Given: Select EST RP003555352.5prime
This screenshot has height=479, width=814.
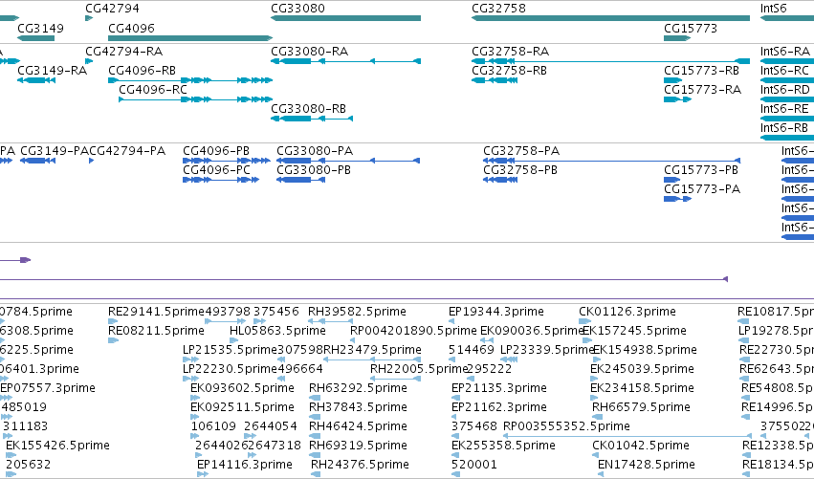Looking at the screenshot, I should pyautogui.click(x=627, y=436).
